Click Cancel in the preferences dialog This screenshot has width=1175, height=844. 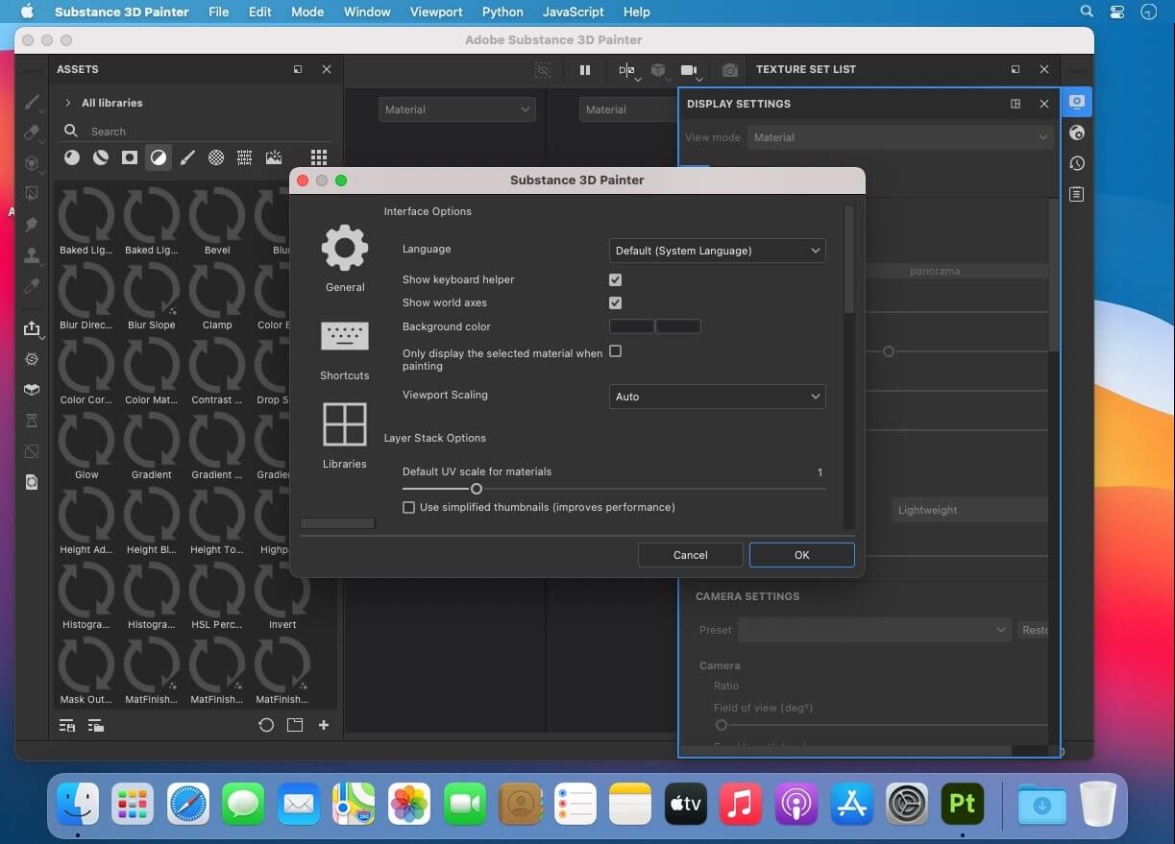[690, 555]
